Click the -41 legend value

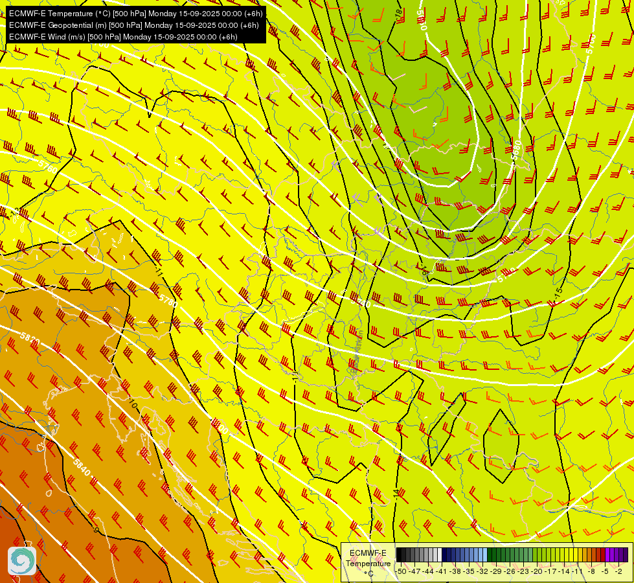point(442,572)
